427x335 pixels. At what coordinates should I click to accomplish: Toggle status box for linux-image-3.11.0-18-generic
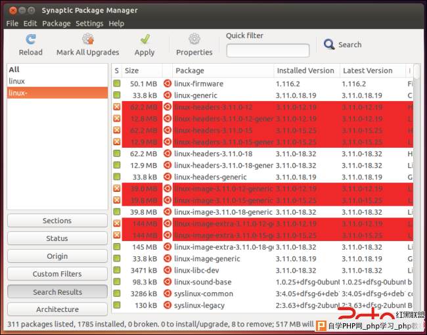click(x=117, y=212)
